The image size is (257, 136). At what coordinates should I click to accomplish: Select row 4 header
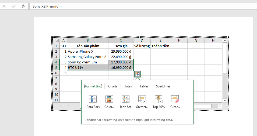click(x=56, y=62)
